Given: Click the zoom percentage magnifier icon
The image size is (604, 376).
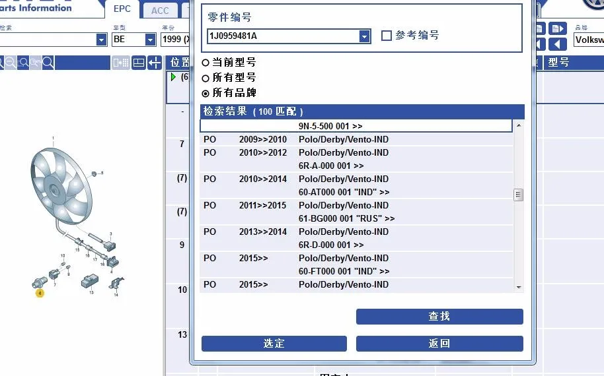Looking at the screenshot, I should [x=36, y=62].
